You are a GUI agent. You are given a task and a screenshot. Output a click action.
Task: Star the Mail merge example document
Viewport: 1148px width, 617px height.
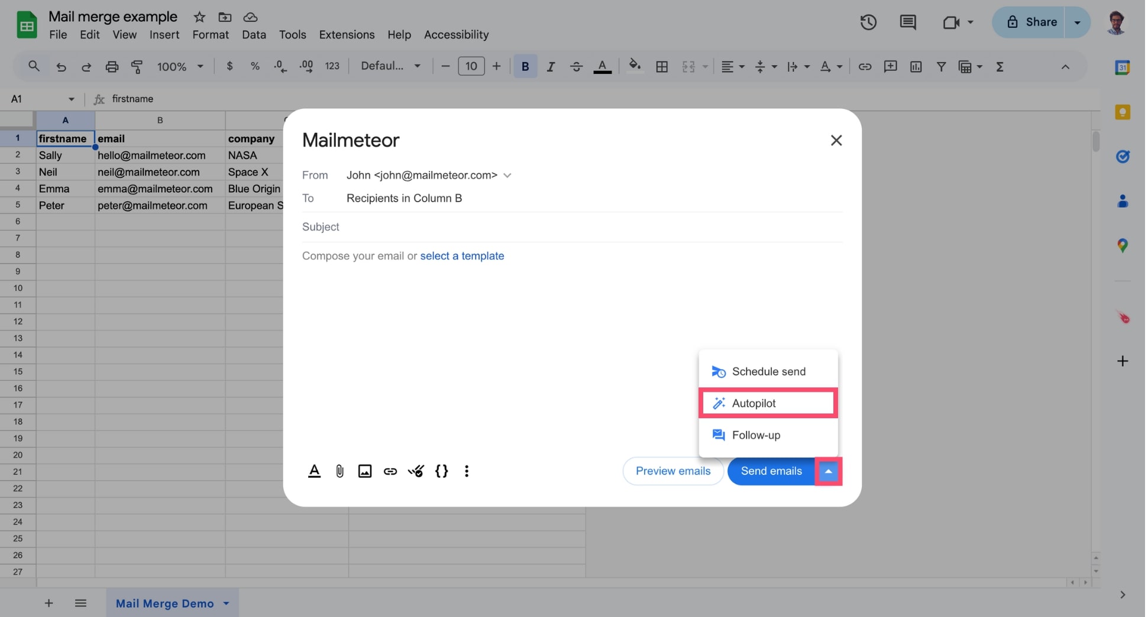pyautogui.click(x=199, y=17)
